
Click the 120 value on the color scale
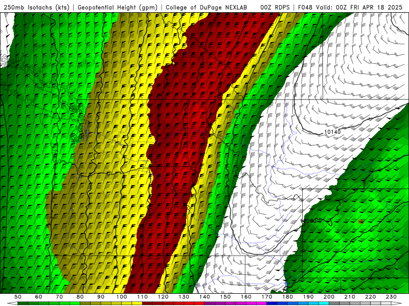(x=163, y=297)
